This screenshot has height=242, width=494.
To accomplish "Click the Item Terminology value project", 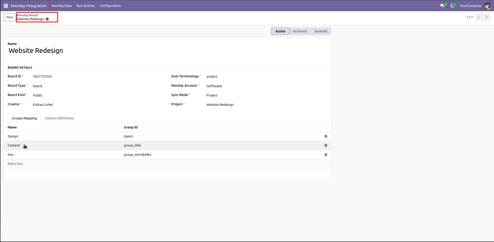I will click(x=212, y=76).
